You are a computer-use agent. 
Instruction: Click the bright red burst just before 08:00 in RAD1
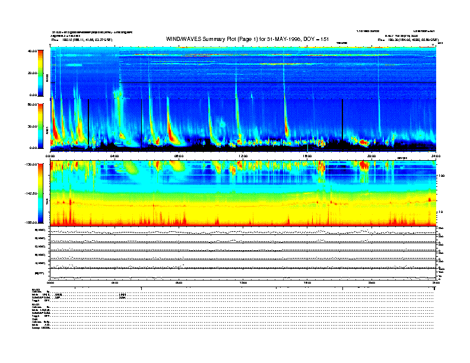click(172, 133)
